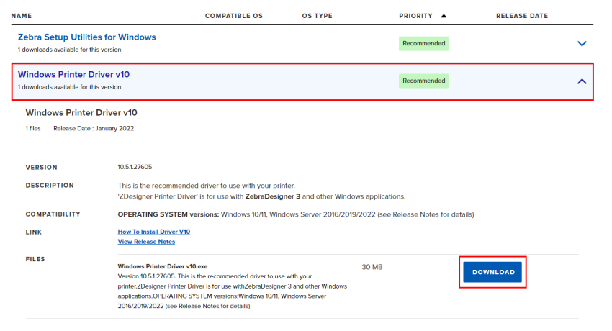
Task: Download the Windows Printer Driver v10.exe file
Action: tap(492, 272)
